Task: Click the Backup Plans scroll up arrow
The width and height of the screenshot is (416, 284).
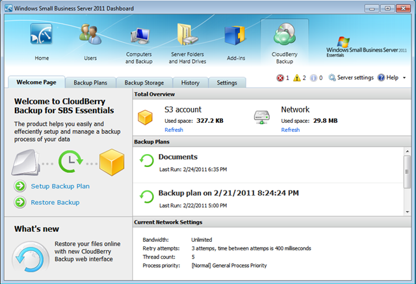Action: (x=408, y=151)
